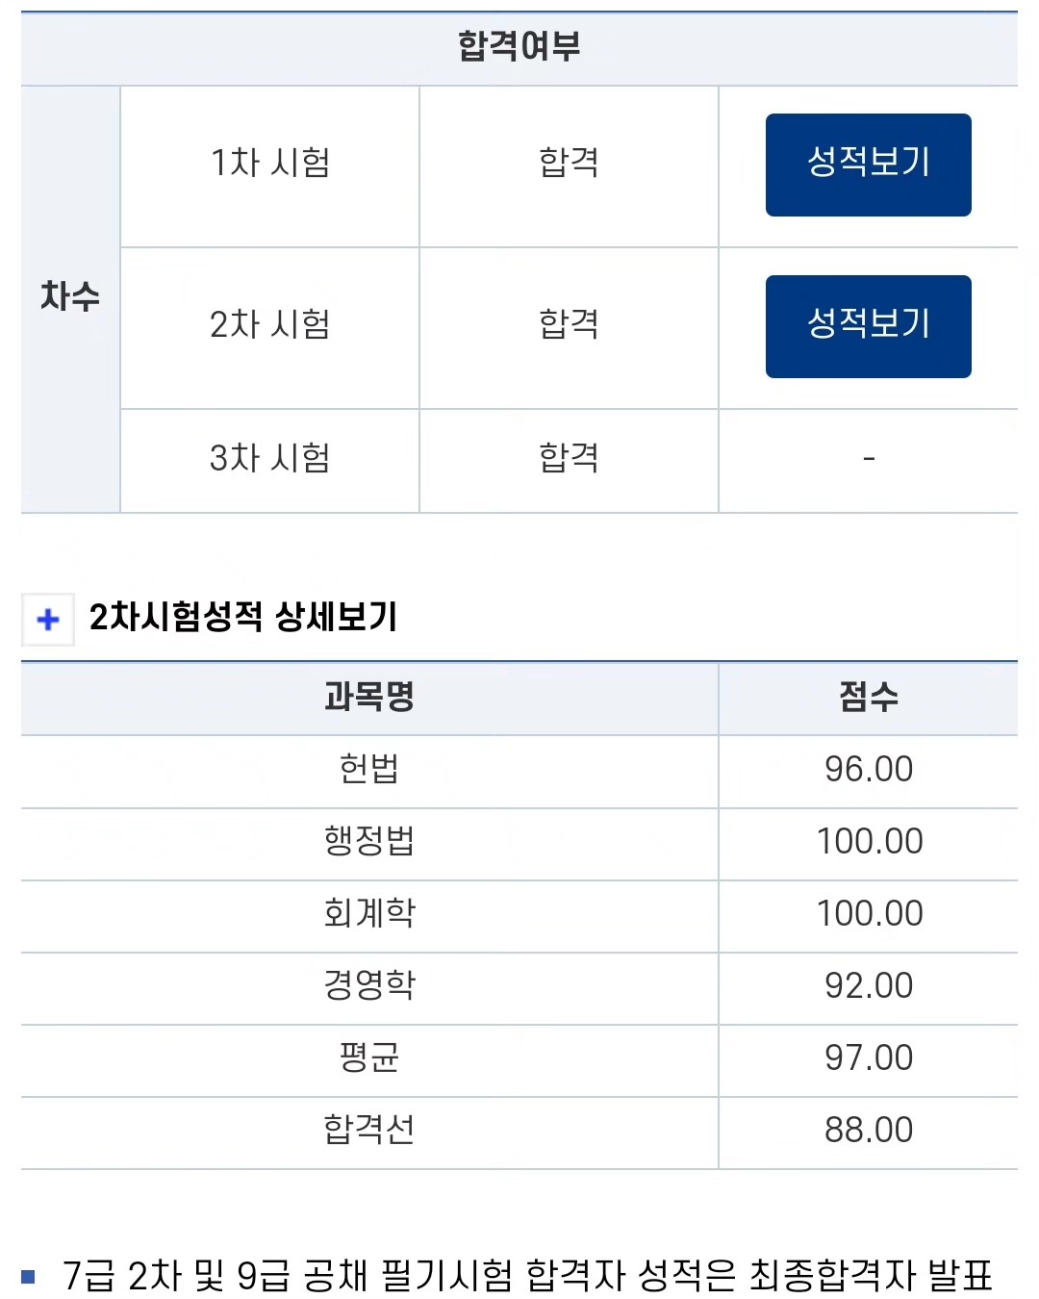Select the 1차 시험 cell
Screen dimensions: 1039x1299
[270, 164]
